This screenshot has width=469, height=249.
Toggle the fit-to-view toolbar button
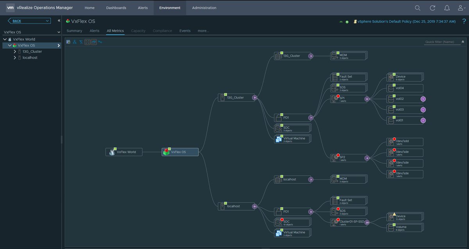(x=87, y=42)
